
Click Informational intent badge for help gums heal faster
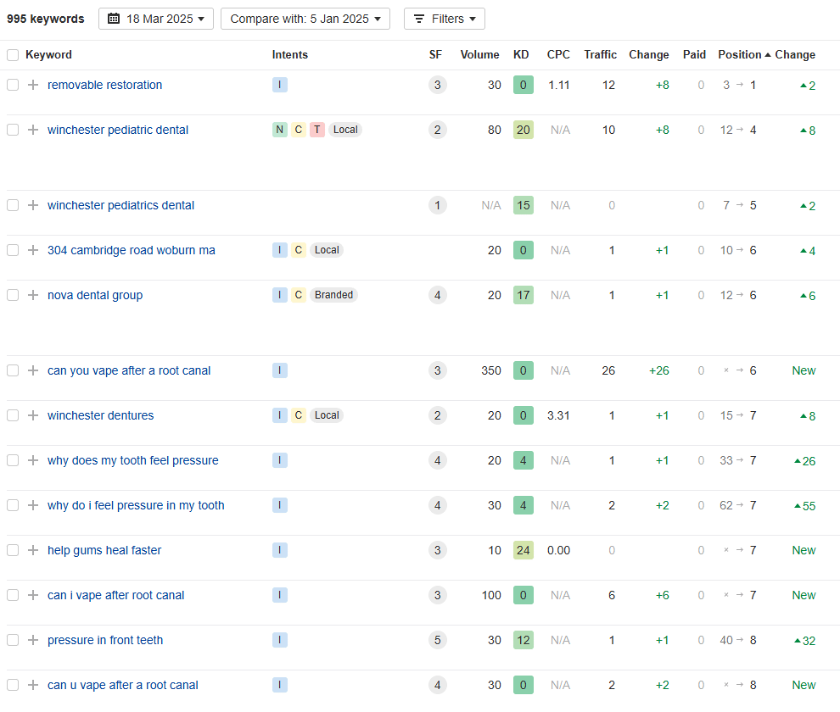point(280,550)
